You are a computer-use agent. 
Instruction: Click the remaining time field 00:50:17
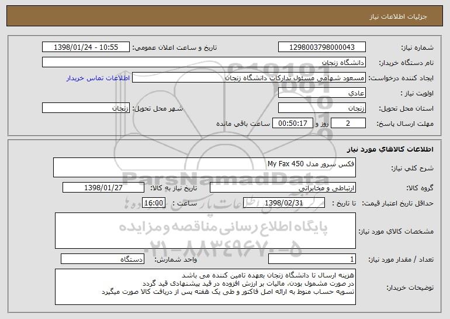coord(292,124)
